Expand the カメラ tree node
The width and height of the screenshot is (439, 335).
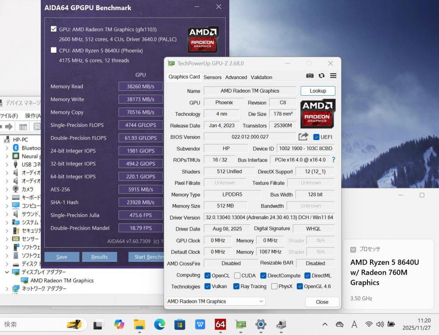click(x=7, y=189)
